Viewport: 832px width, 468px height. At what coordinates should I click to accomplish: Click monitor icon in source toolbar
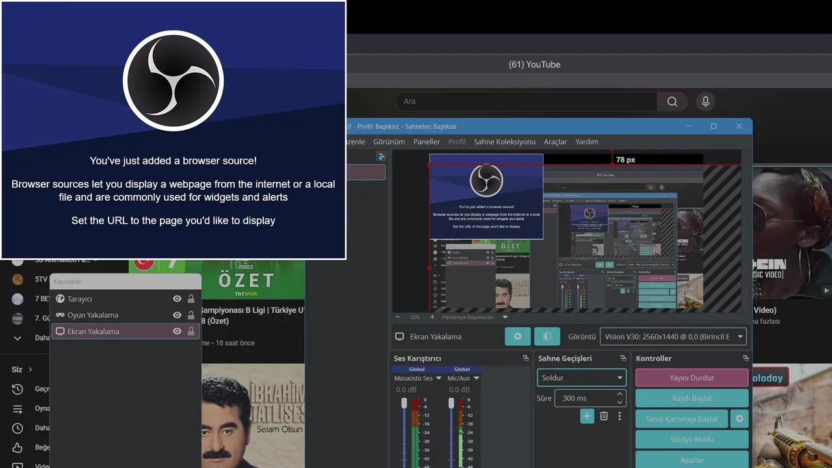[x=400, y=337]
